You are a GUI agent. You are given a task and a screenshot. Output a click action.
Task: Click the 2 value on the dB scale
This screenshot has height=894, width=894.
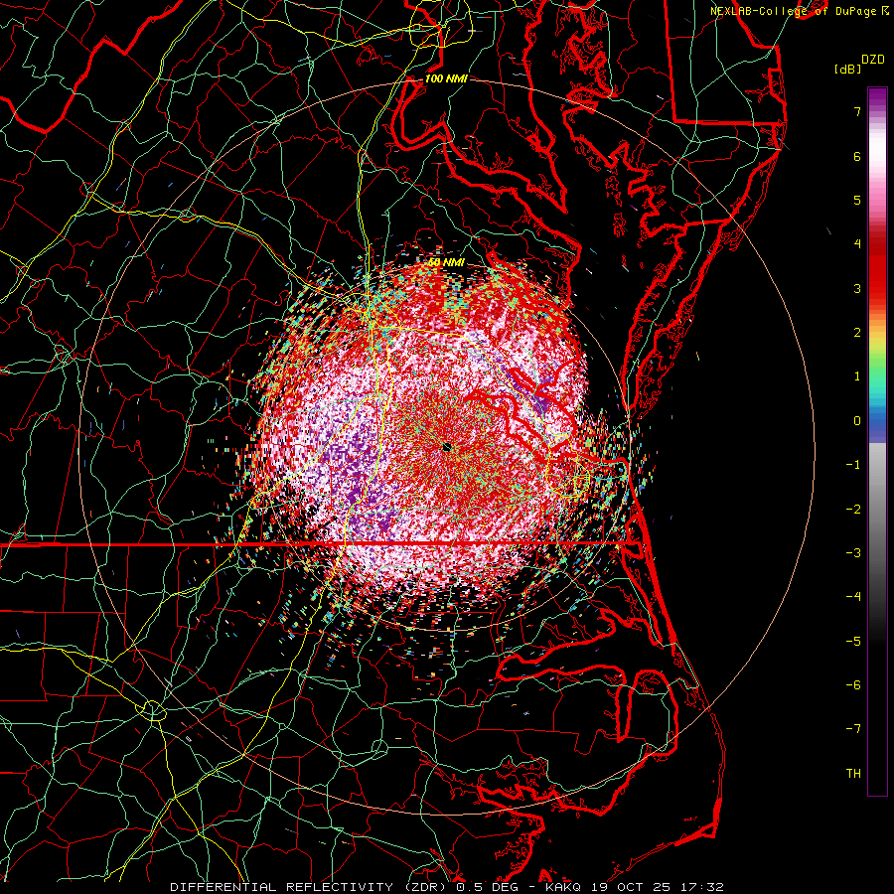[x=857, y=333]
